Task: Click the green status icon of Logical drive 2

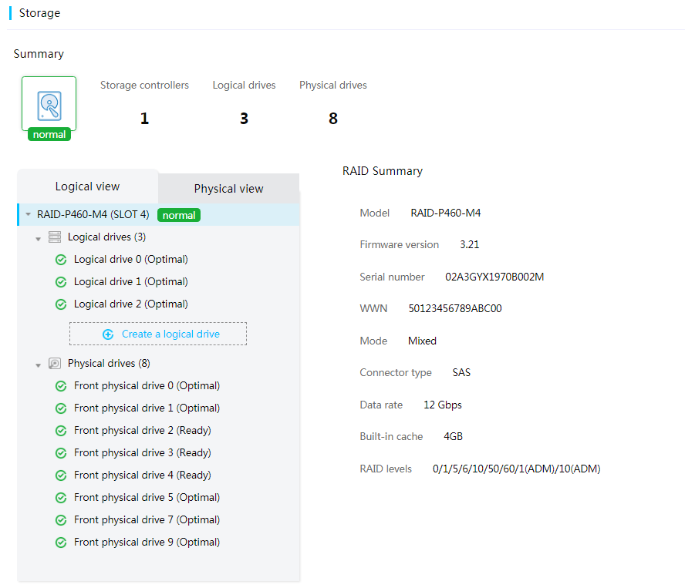Action: [61, 304]
